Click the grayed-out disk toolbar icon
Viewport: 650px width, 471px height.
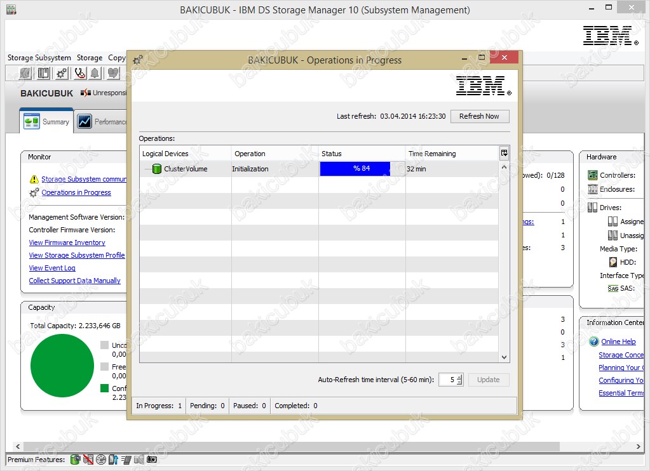pos(25,74)
